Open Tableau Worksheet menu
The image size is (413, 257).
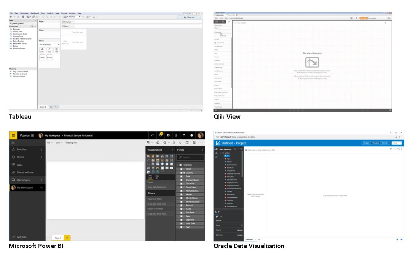coord(24,13)
